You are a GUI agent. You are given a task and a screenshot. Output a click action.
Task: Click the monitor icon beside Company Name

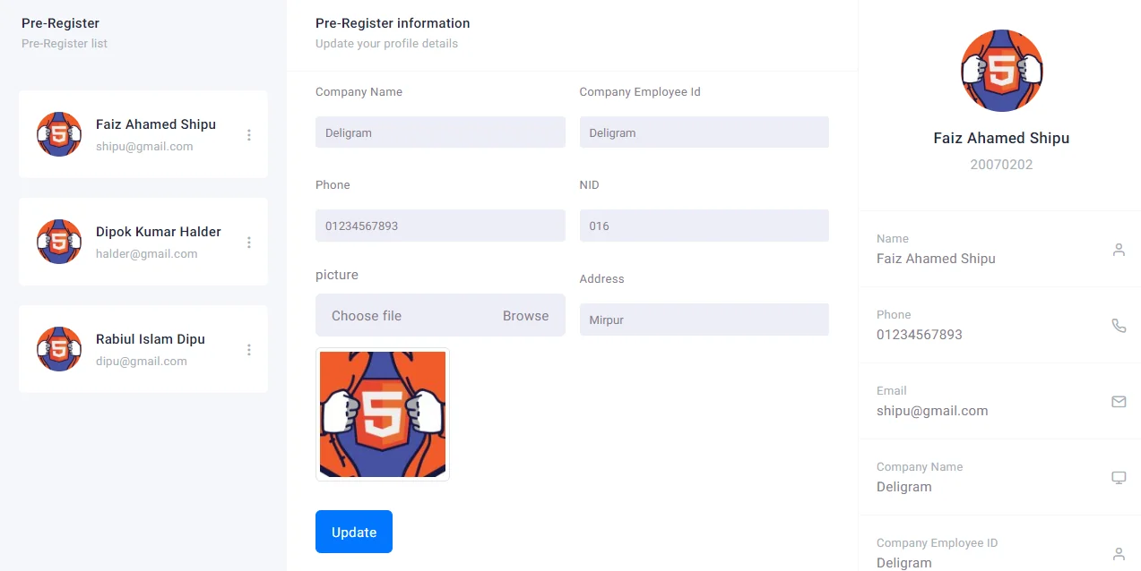tap(1119, 478)
